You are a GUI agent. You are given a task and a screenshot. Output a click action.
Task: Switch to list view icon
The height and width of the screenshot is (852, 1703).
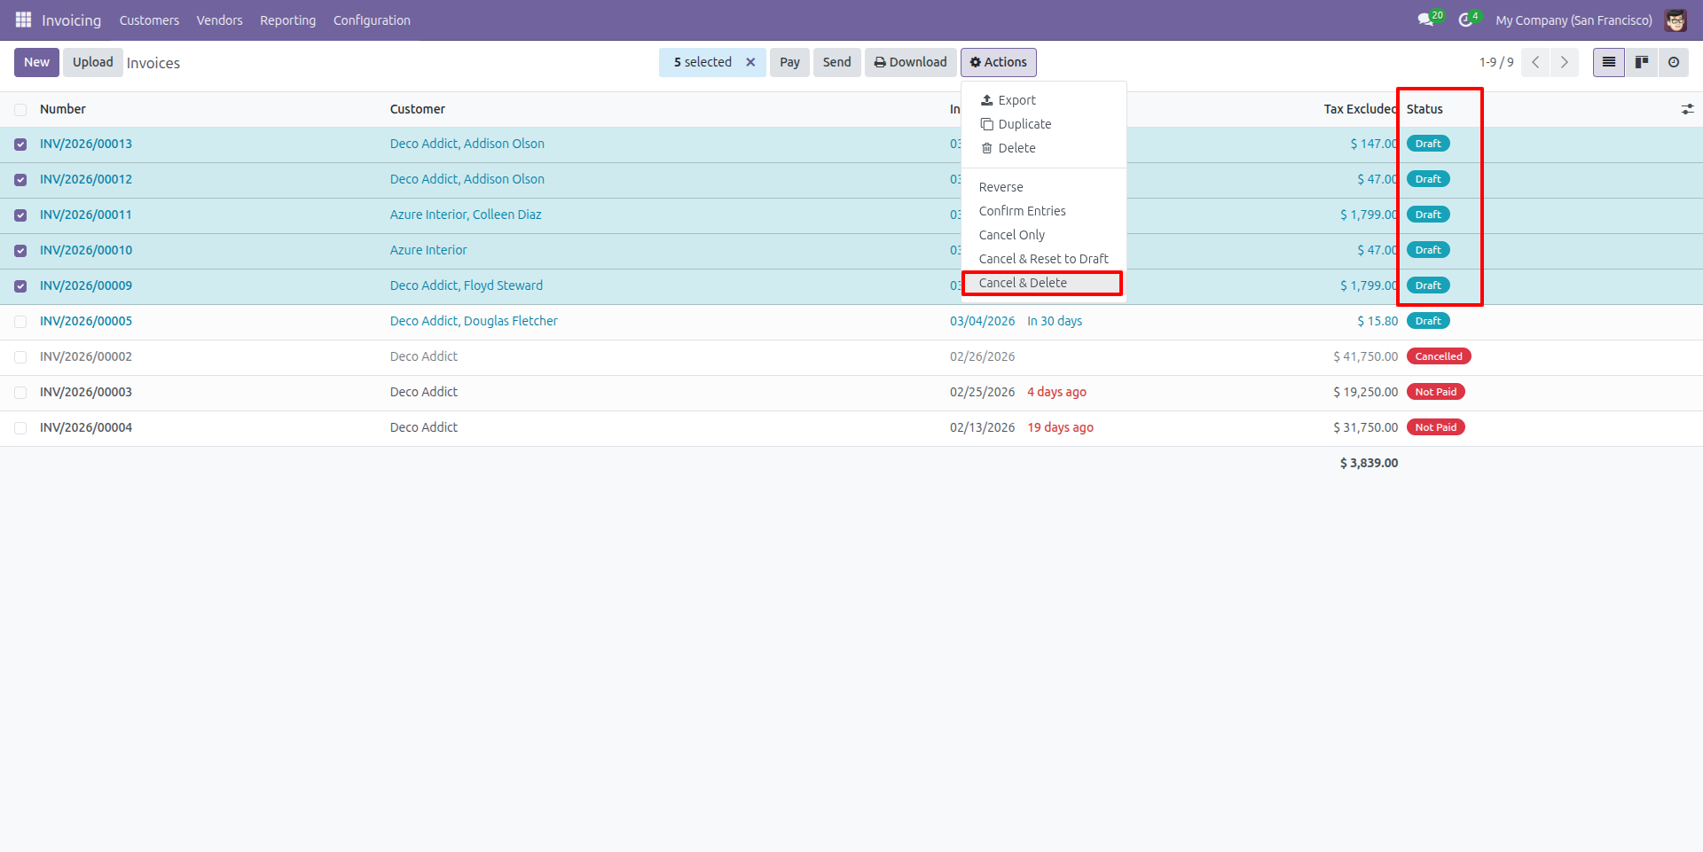1608,62
